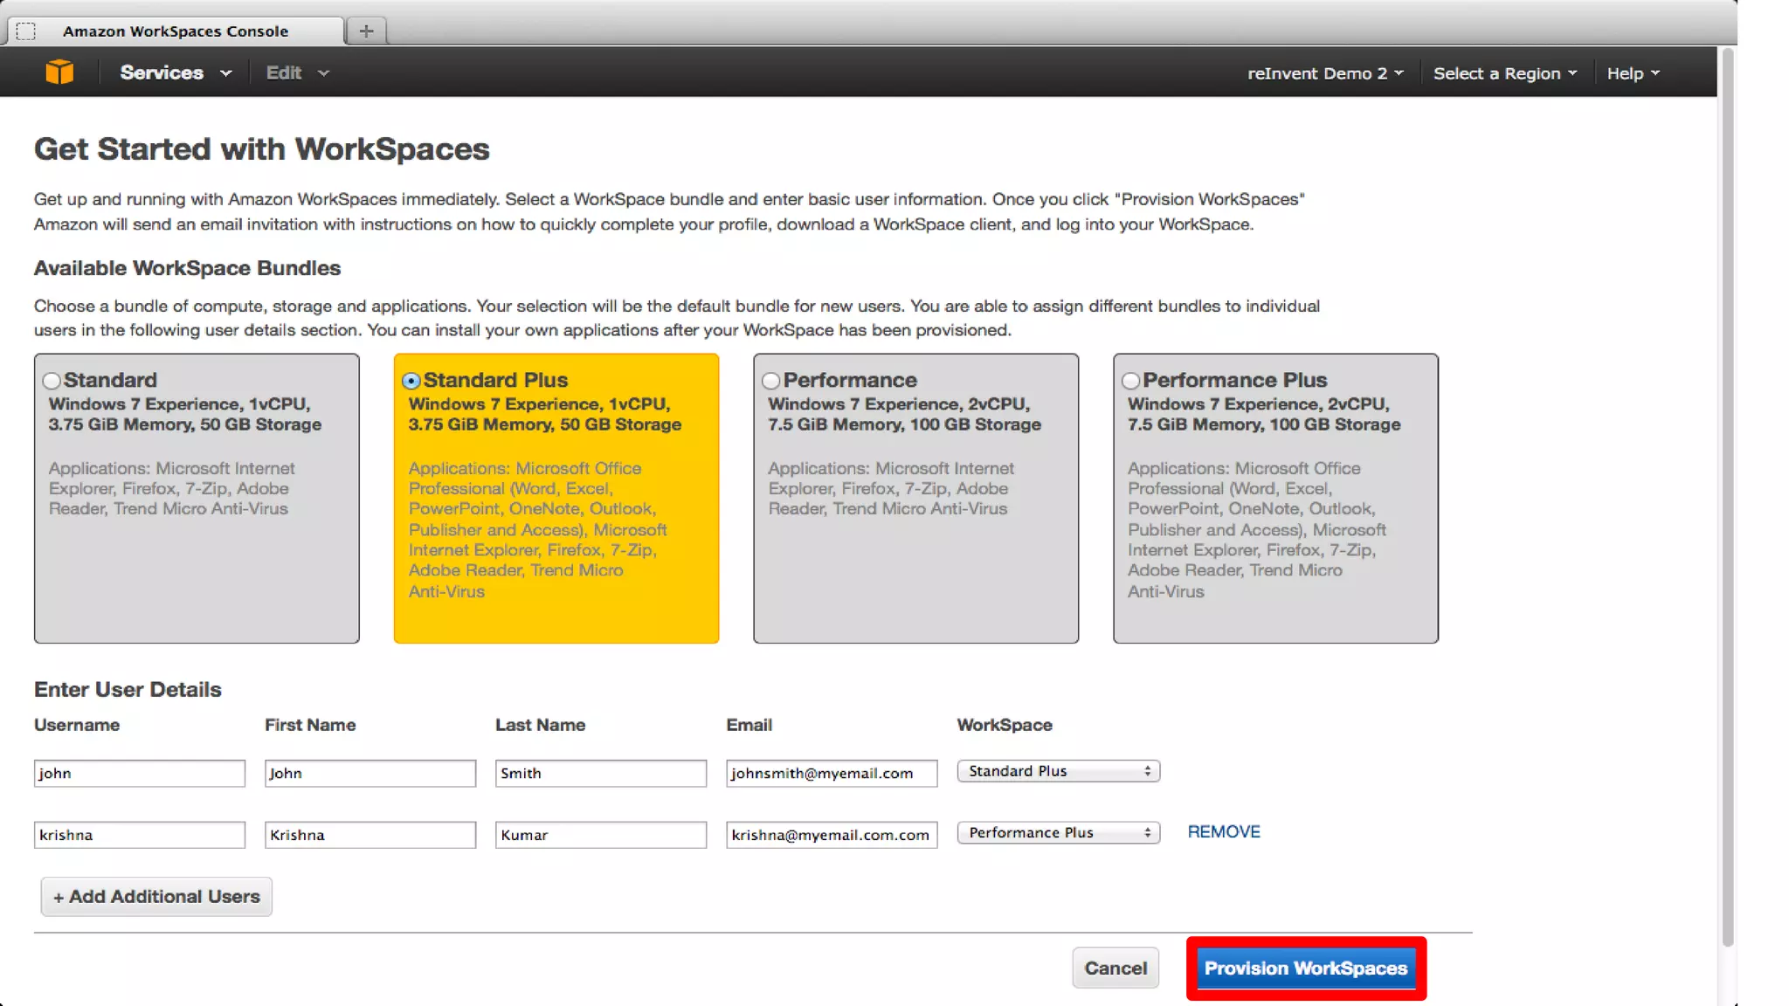This screenshot has width=1789, height=1006.
Task: Select the Standard bundle radio button
Action: pyautogui.click(x=52, y=381)
